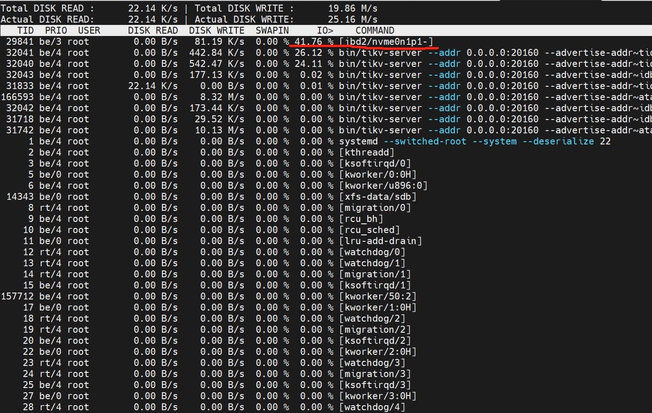This screenshot has height=413, width=652.
Task: Select the [migration/2] process
Action: pyautogui.click(x=375, y=329)
